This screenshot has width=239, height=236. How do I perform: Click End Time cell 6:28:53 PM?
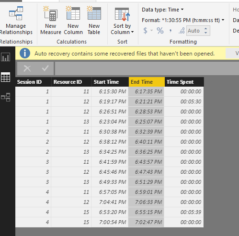[146, 112]
